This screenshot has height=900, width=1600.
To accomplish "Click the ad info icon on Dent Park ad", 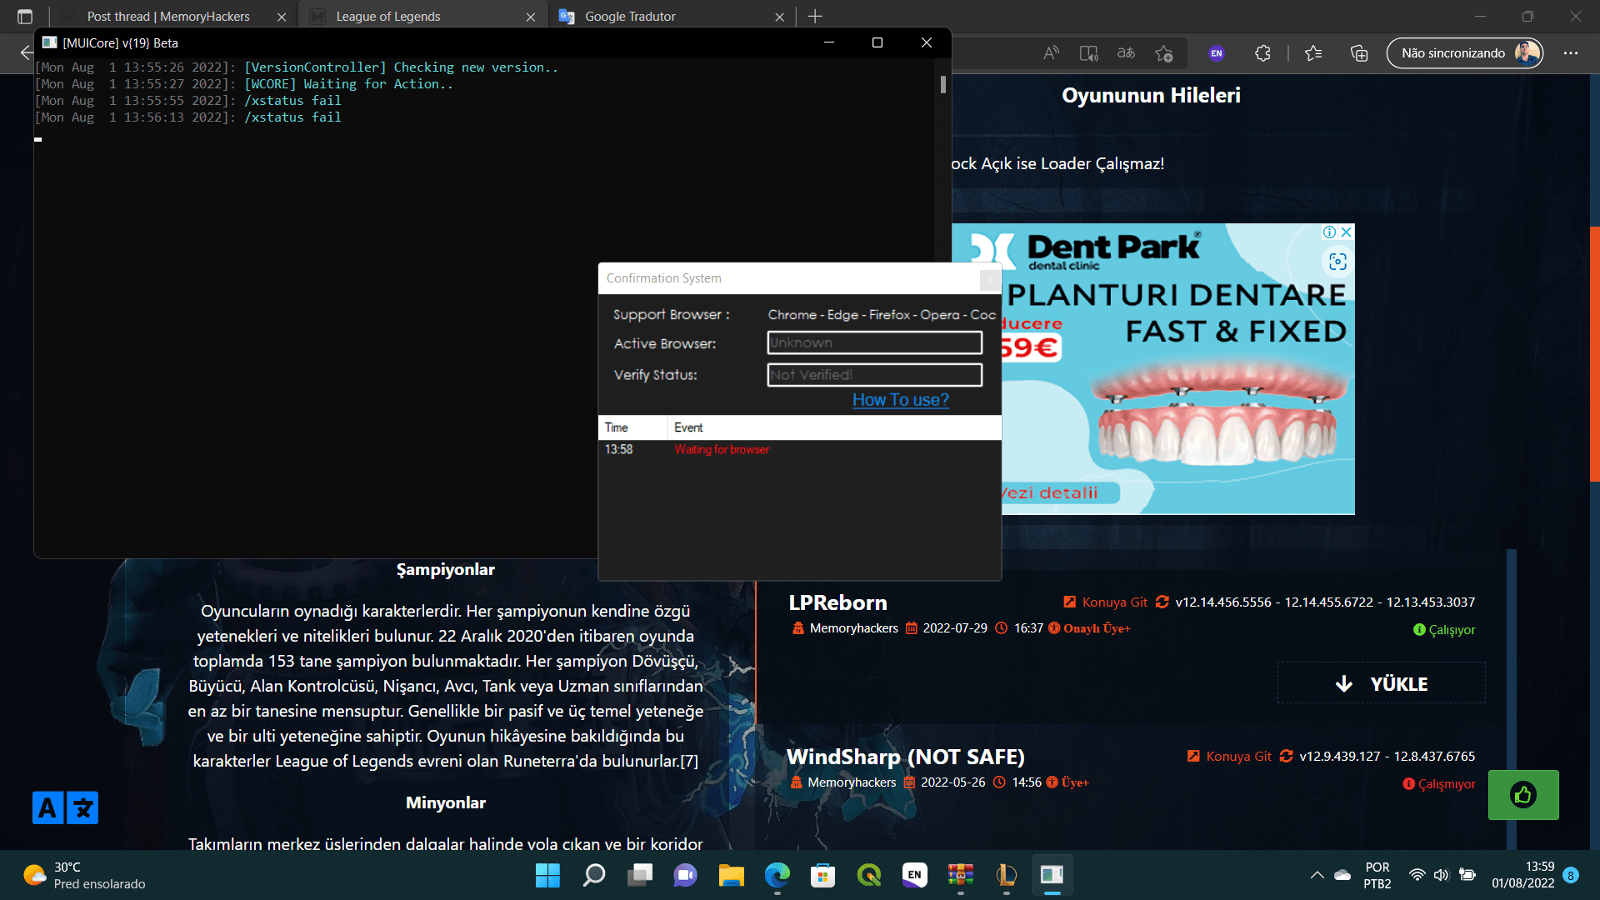I will click(1330, 232).
